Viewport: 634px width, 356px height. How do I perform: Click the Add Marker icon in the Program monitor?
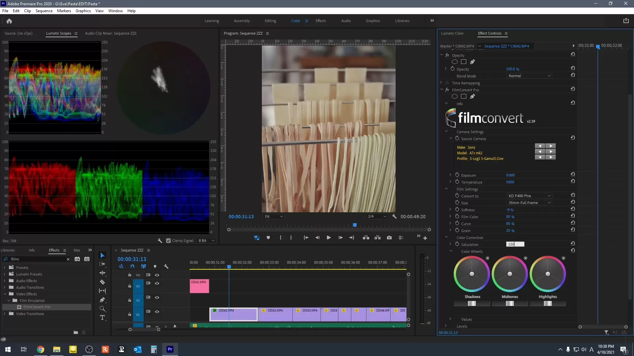click(268, 238)
